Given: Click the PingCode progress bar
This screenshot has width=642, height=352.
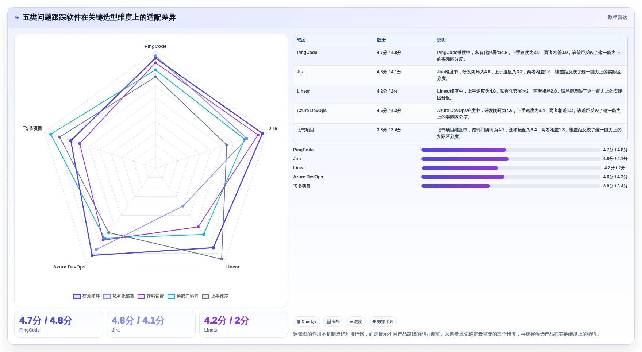Looking at the screenshot, I should click(x=511, y=150).
